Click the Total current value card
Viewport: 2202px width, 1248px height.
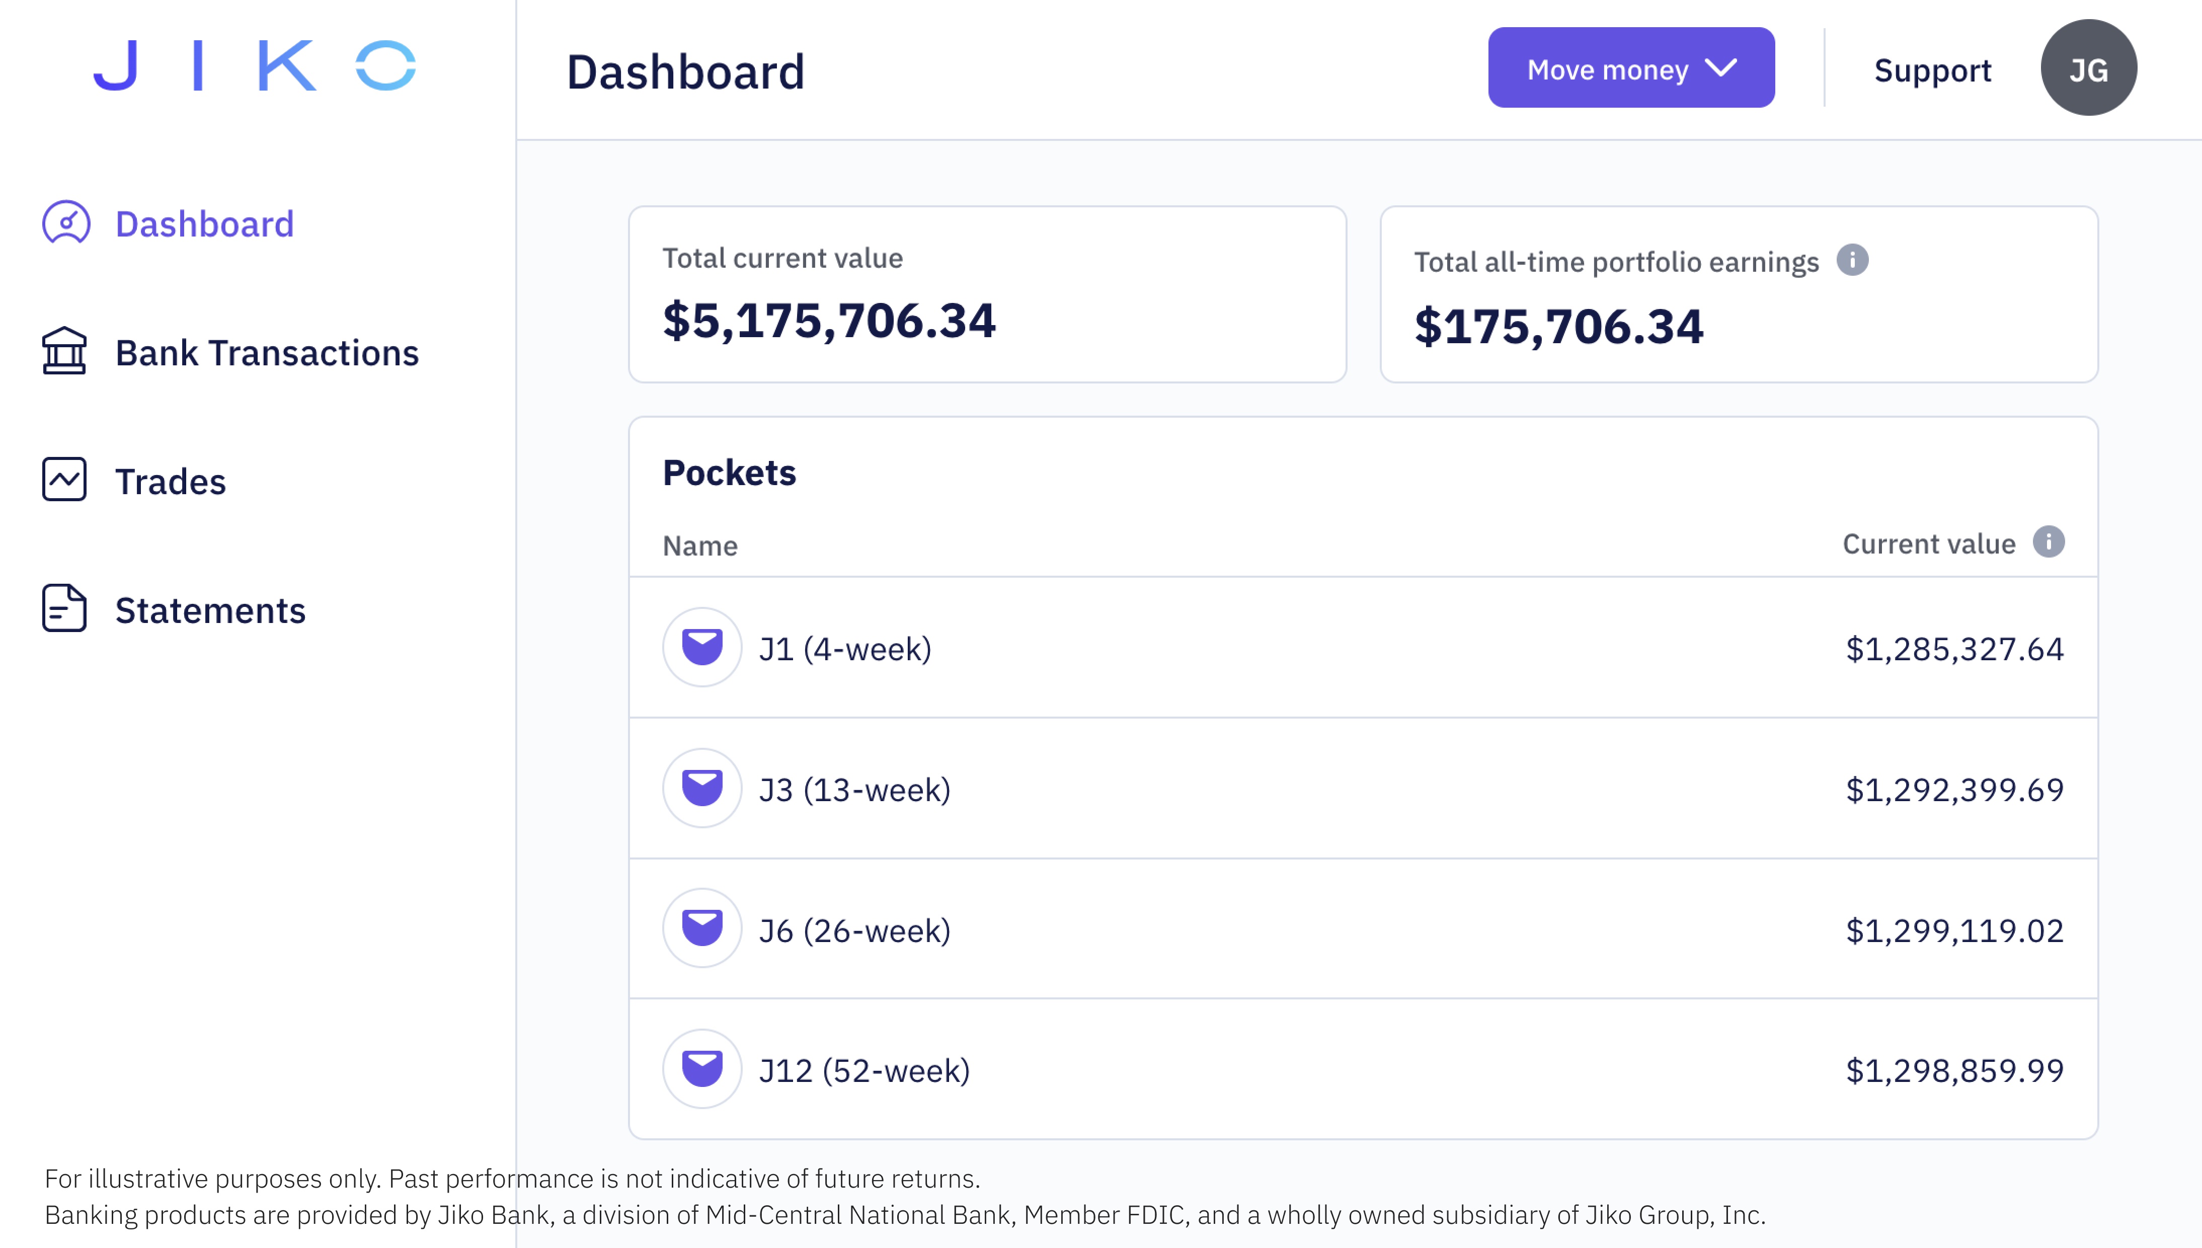click(987, 294)
